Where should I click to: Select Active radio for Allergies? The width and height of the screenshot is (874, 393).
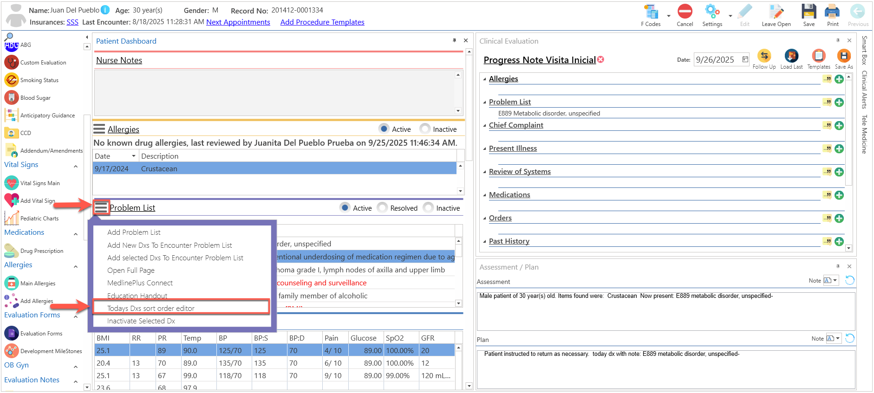384,129
